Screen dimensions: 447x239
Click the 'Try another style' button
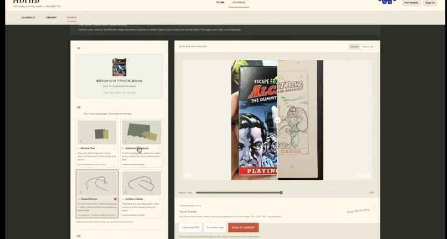[215, 227]
